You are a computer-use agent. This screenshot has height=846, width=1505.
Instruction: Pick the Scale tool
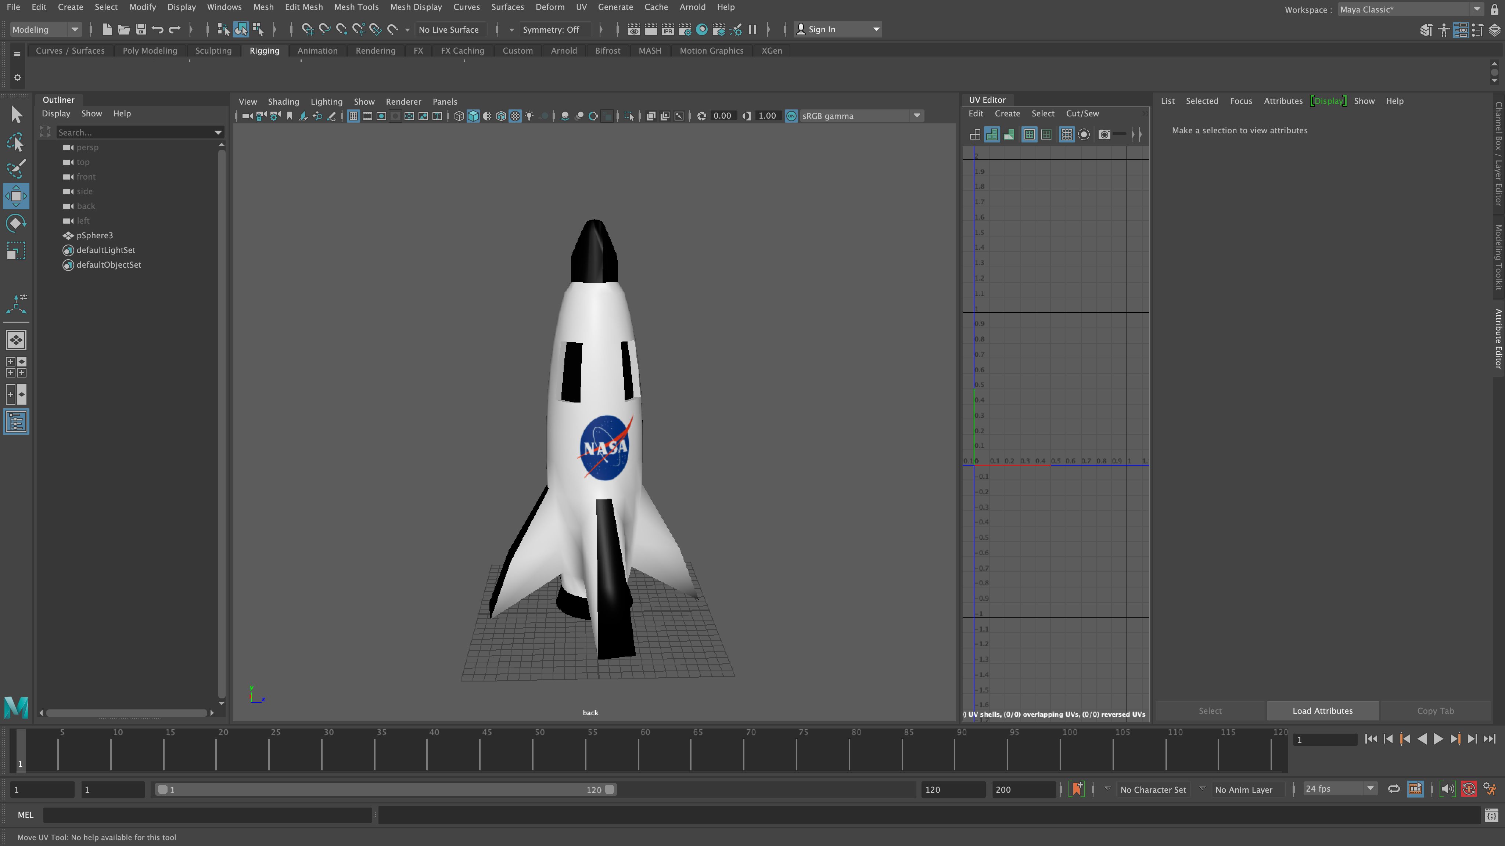17,250
